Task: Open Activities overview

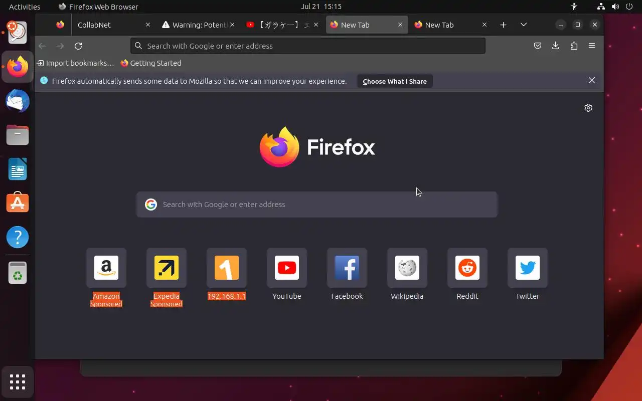Action: [x=25, y=7]
